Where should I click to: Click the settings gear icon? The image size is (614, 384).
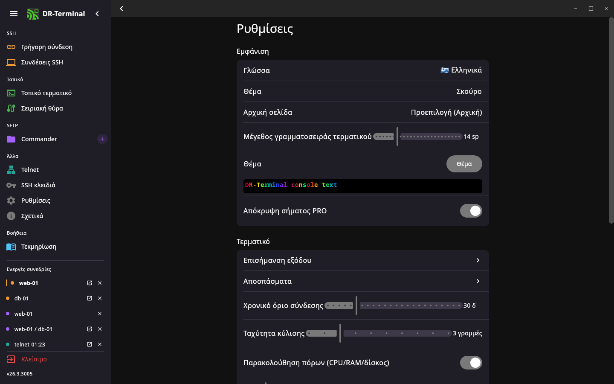11,201
